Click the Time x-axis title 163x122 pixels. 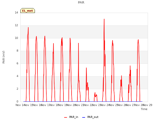(144, 109)
